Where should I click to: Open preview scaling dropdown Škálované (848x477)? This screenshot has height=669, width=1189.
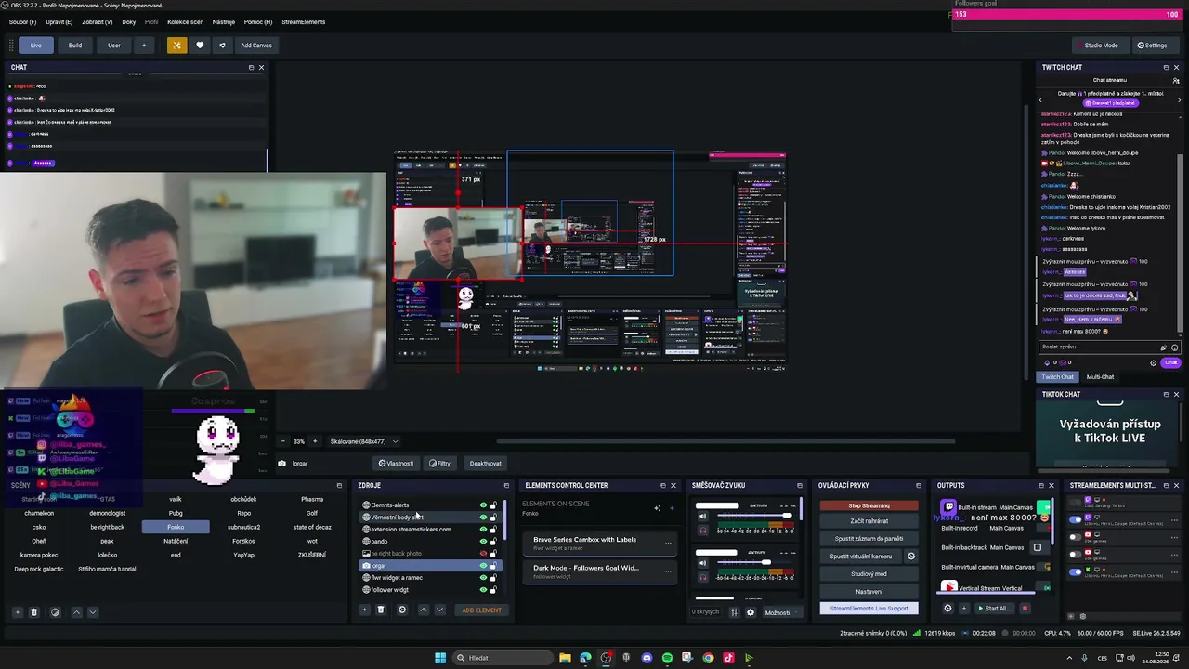[x=364, y=441]
